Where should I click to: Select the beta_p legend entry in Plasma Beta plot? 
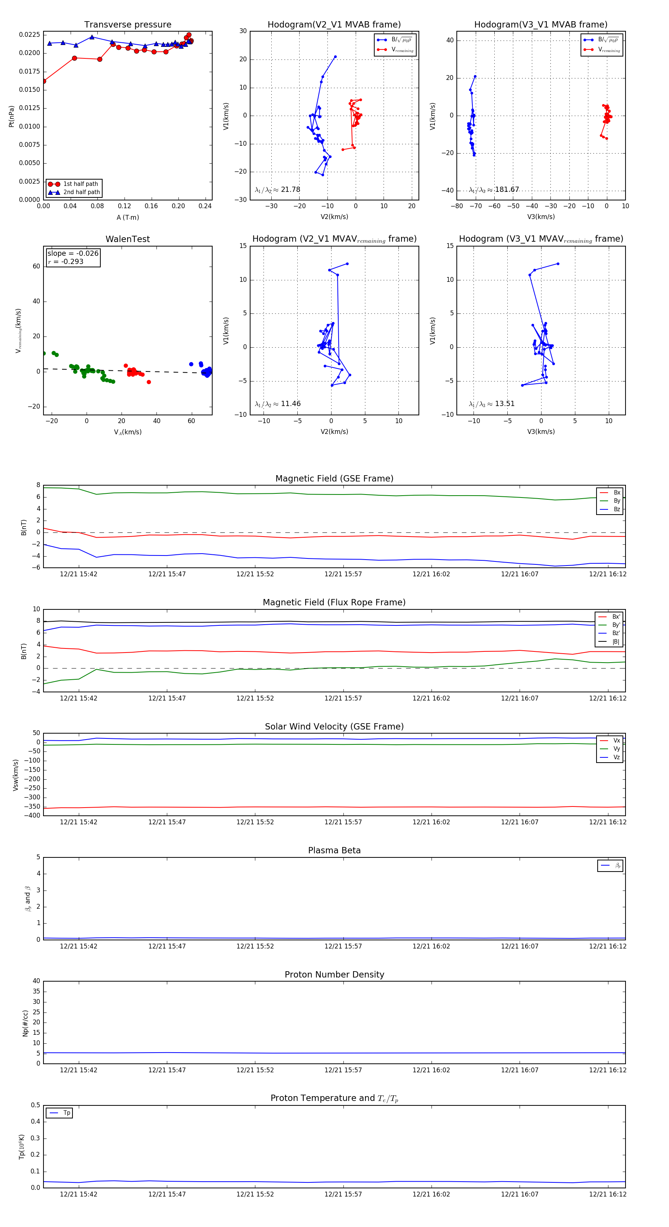[610, 866]
